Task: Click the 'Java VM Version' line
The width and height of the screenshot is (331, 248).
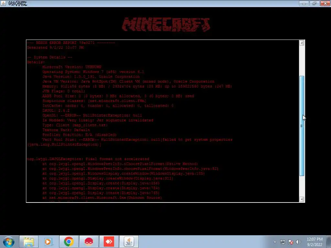Action: coord(128,81)
